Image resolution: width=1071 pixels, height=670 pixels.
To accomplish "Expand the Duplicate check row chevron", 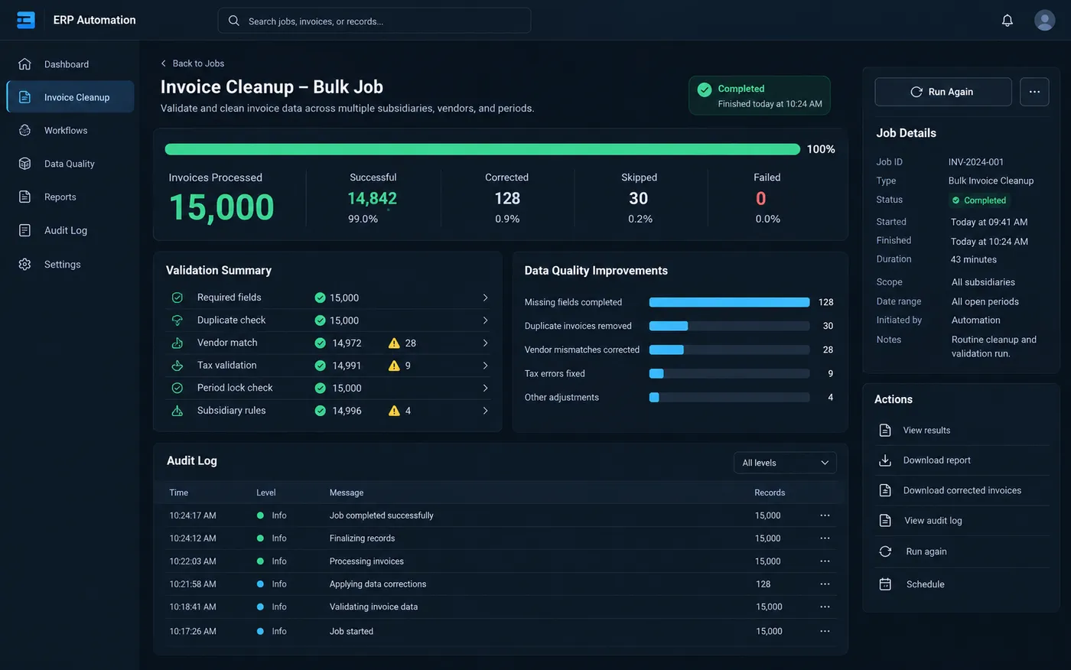I will (485, 320).
